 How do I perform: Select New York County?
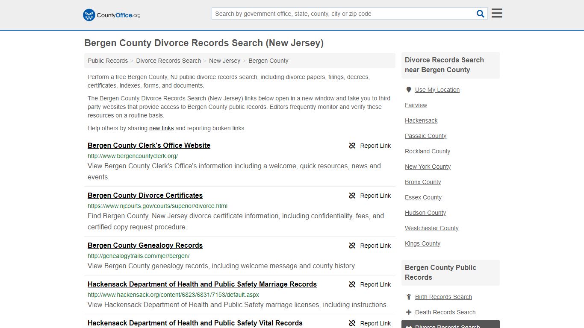pyautogui.click(x=428, y=167)
